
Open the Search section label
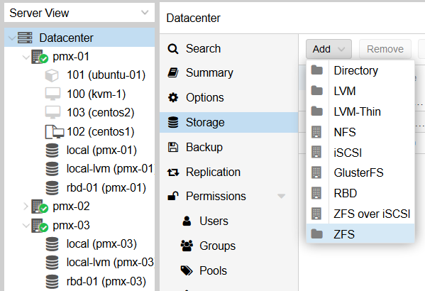204,49
